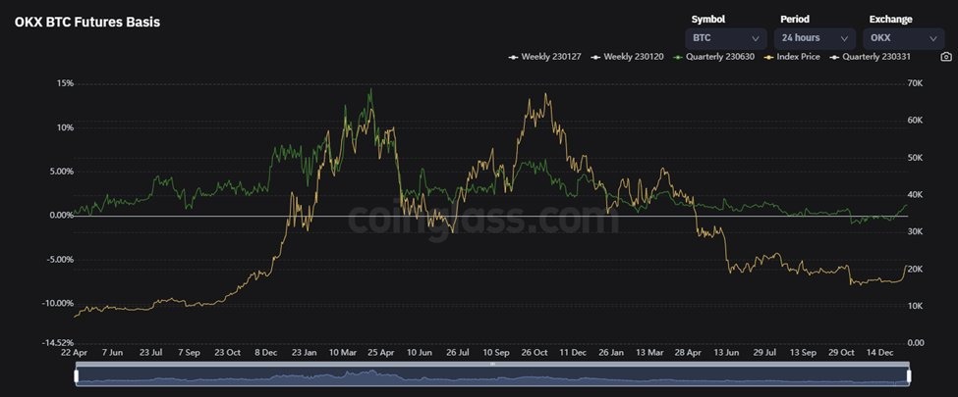Click the 50K right axis label
The height and width of the screenshot is (397, 958).
click(x=916, y=158)
